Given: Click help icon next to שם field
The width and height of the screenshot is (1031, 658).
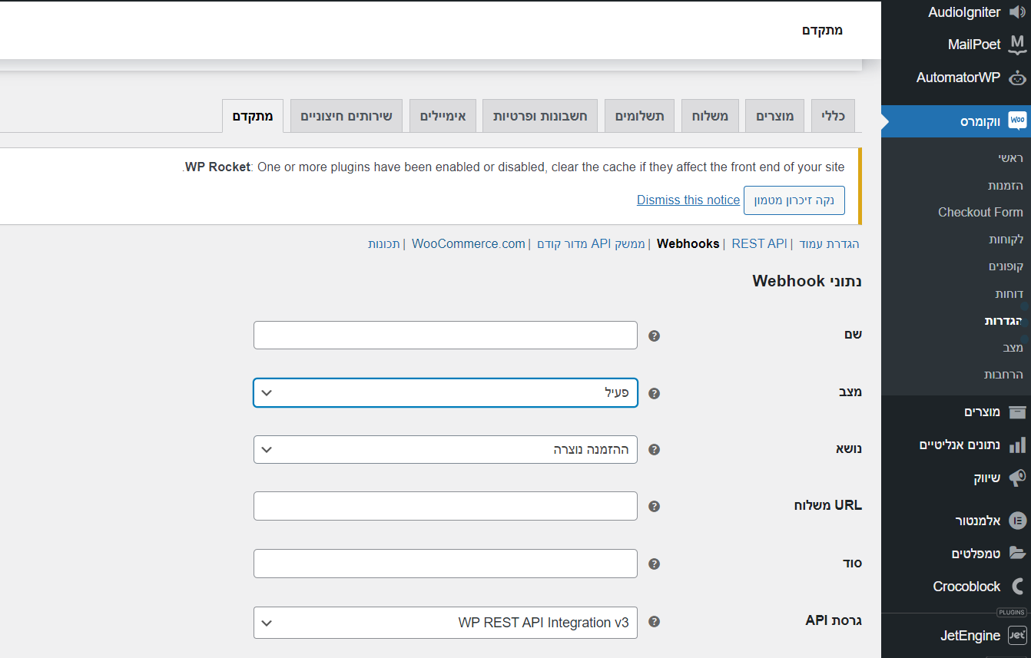Looking at the screenshot, I should (x=654, y=336).
